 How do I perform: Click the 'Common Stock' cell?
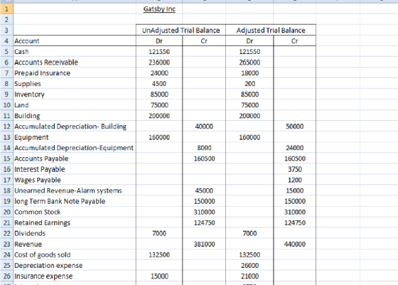pyautogui.click(x=75, y=212)
